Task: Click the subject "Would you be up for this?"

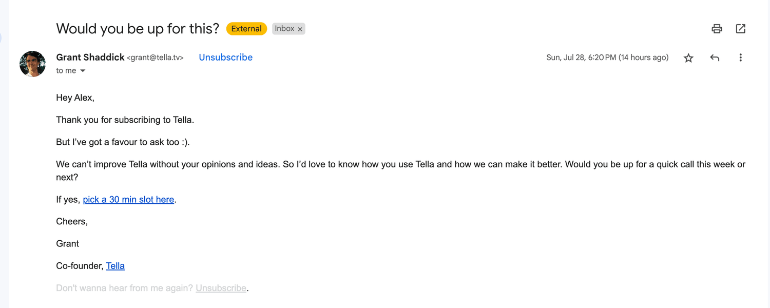Action: pos(138,29)
